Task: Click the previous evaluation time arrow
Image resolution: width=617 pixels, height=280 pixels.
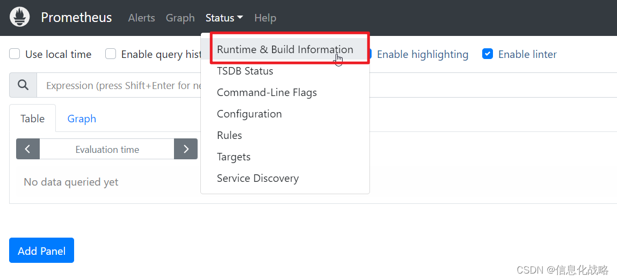Action: point(28,149)
